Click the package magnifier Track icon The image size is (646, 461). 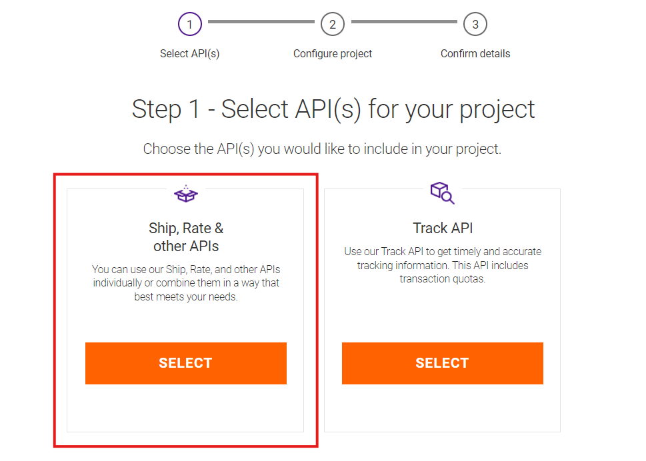442,193
